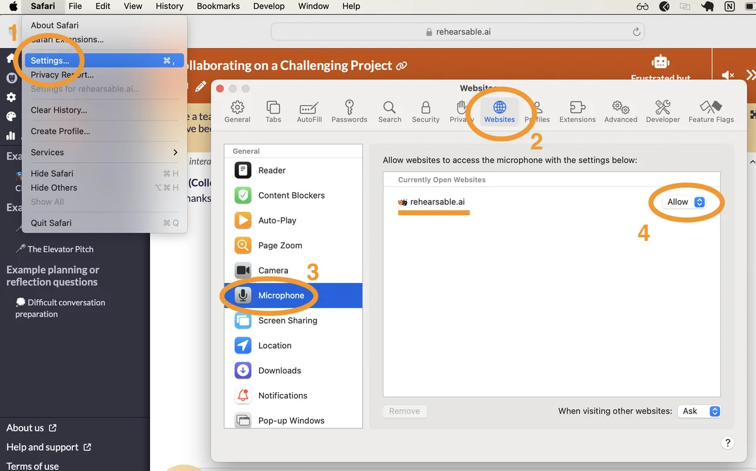Click the robot persona icon on the page
The height and width of the screenshot is (471, 756).
(660, 61)
